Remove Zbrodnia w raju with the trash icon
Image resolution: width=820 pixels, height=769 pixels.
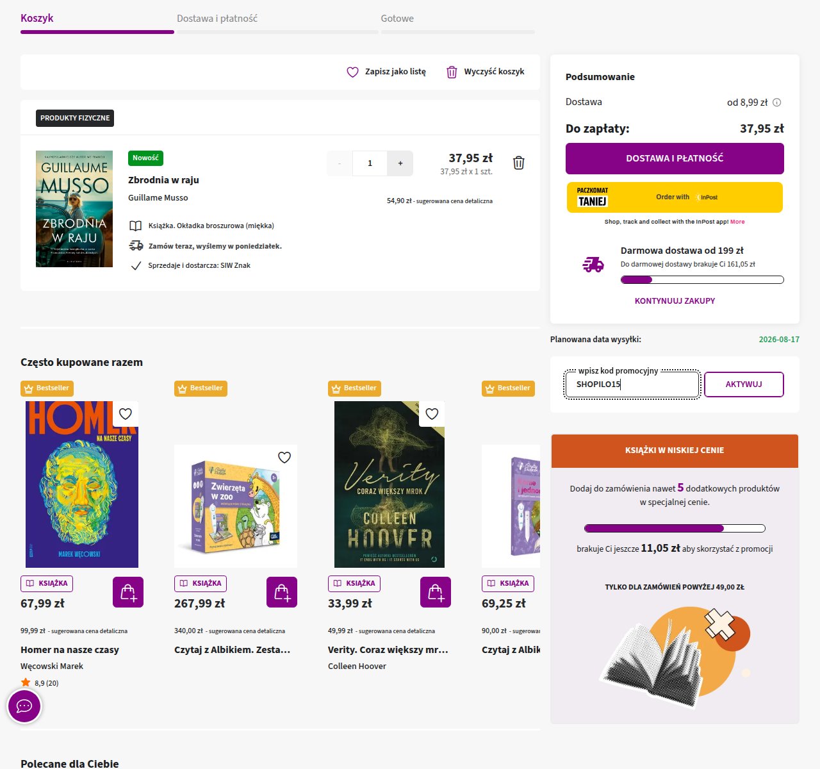(x=519, y=163)
